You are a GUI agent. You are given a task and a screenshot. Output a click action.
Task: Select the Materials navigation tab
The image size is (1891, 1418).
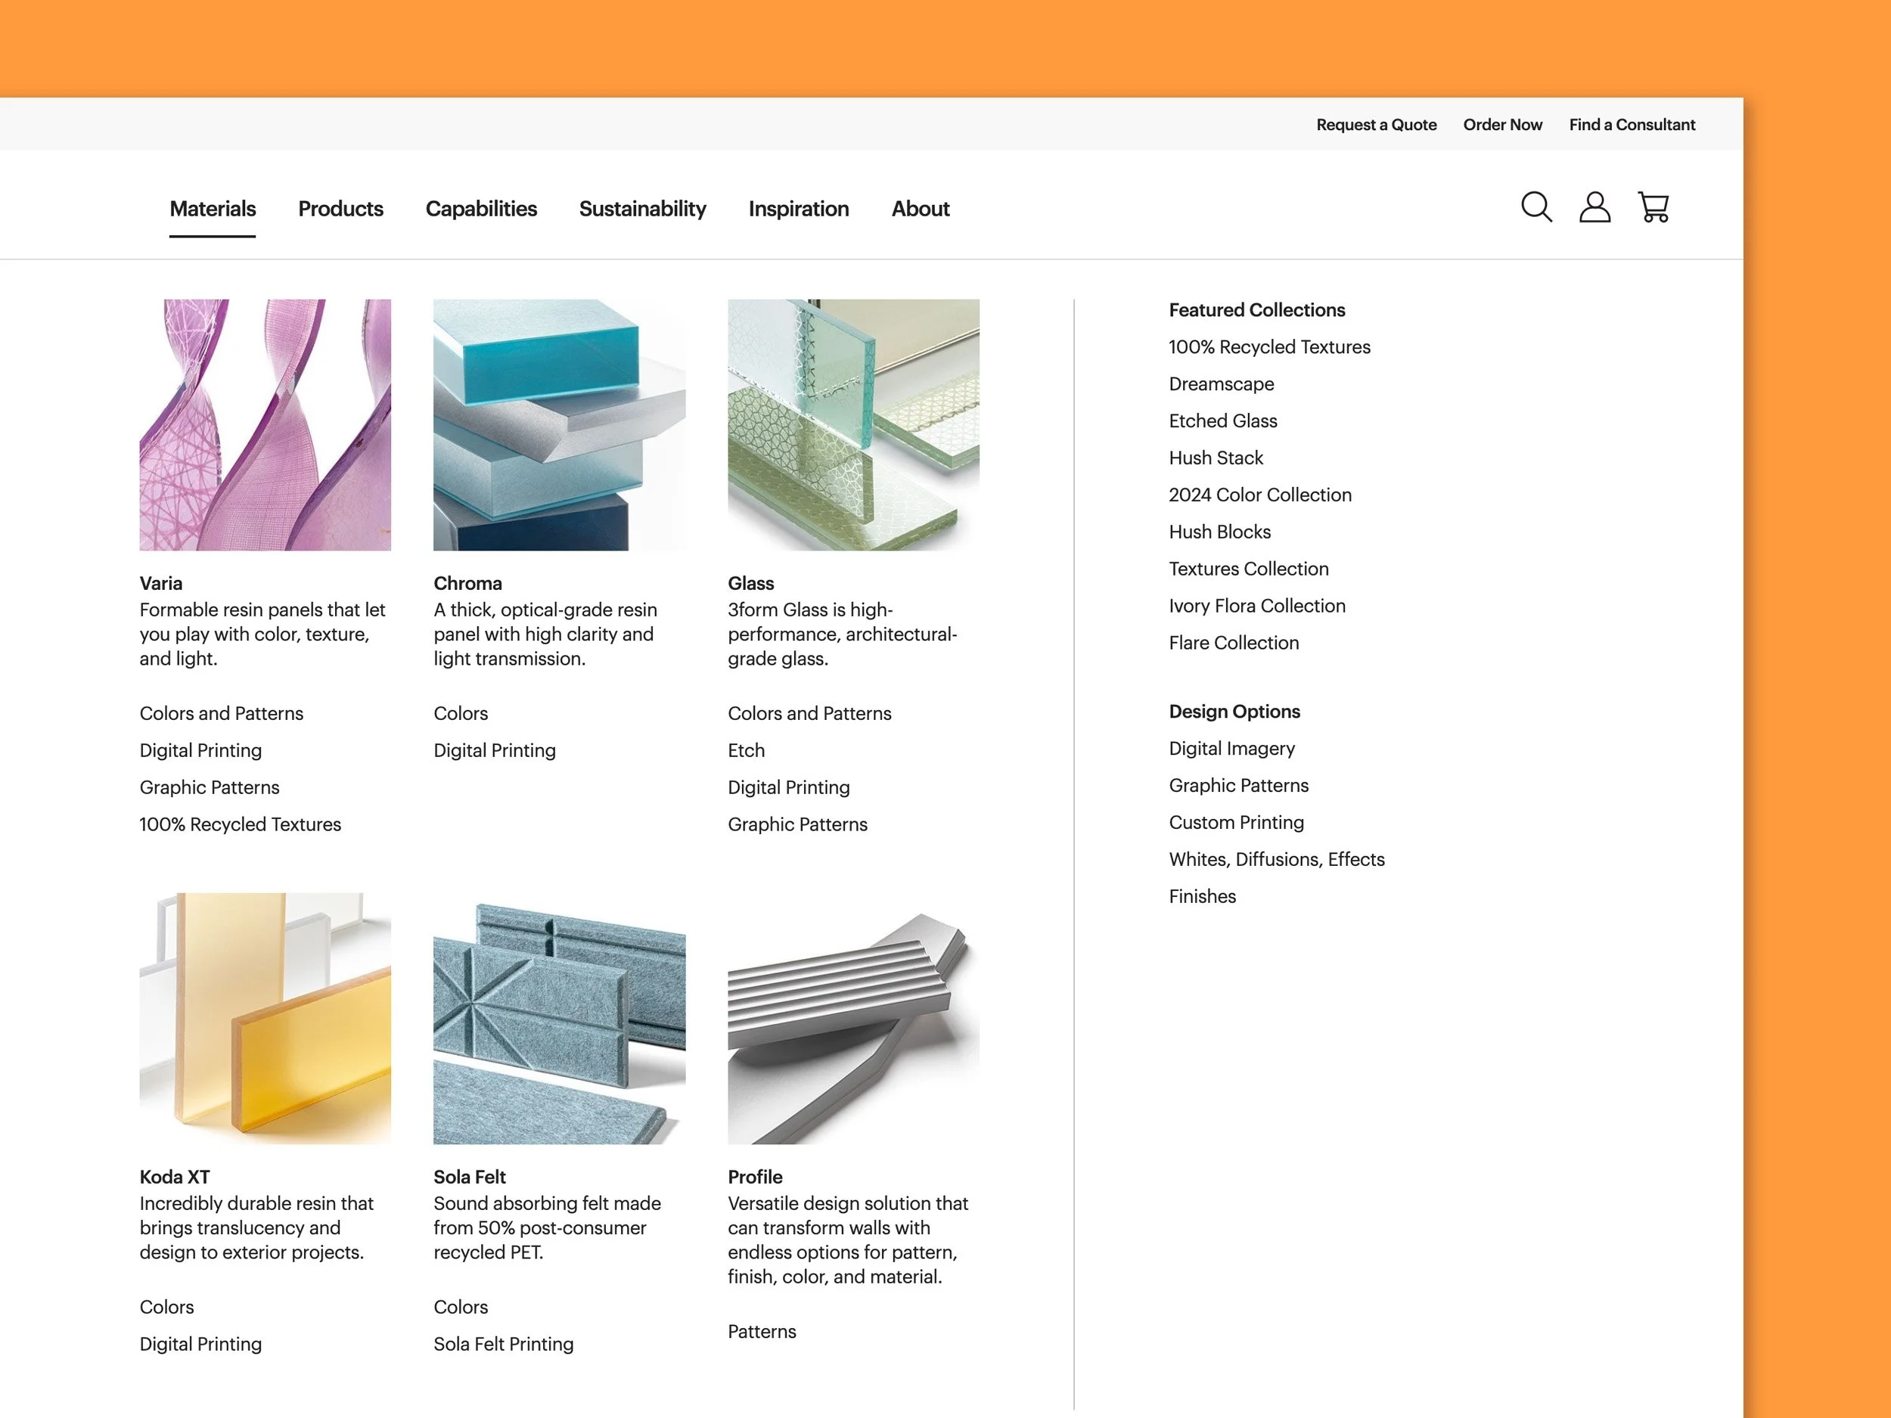tap(212, 209)
